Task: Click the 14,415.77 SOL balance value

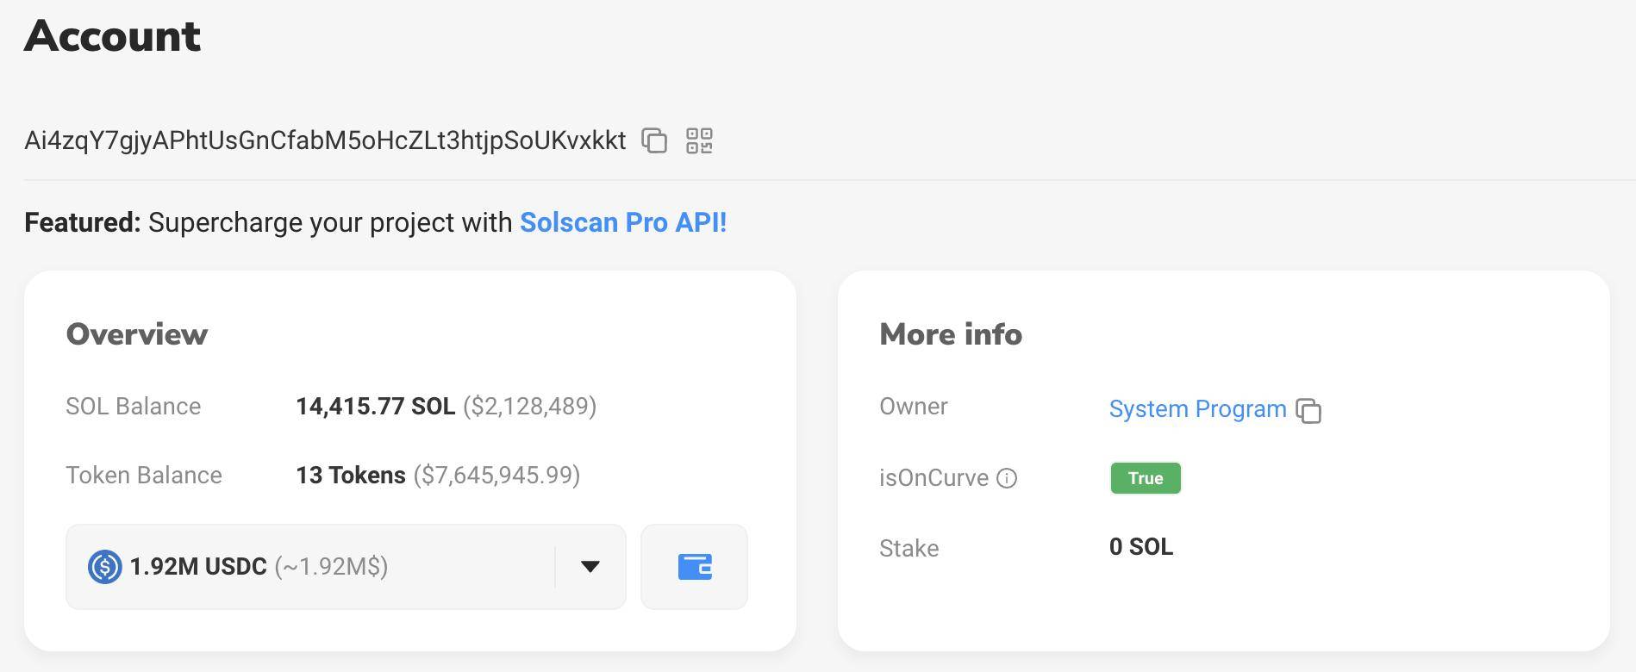Action: [375, 406]
